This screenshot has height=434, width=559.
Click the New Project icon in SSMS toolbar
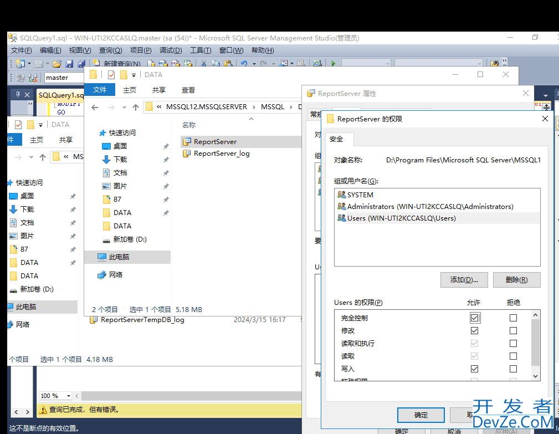pyautogui.click(x=20, y=64)
